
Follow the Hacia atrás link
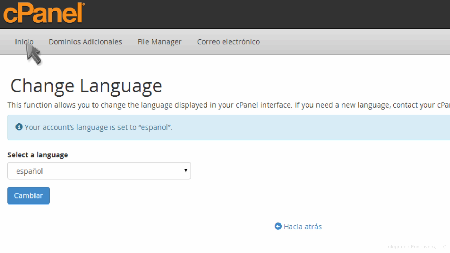coord(303,227)
